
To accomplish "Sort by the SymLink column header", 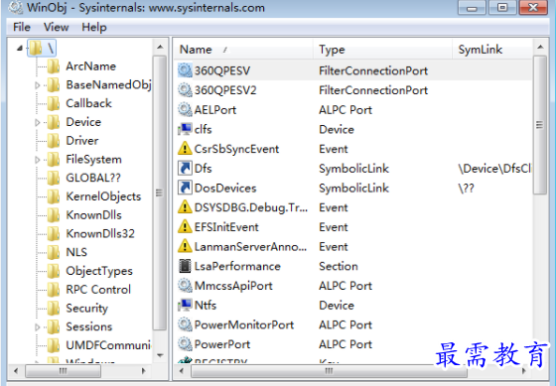I will click(492, 50).
